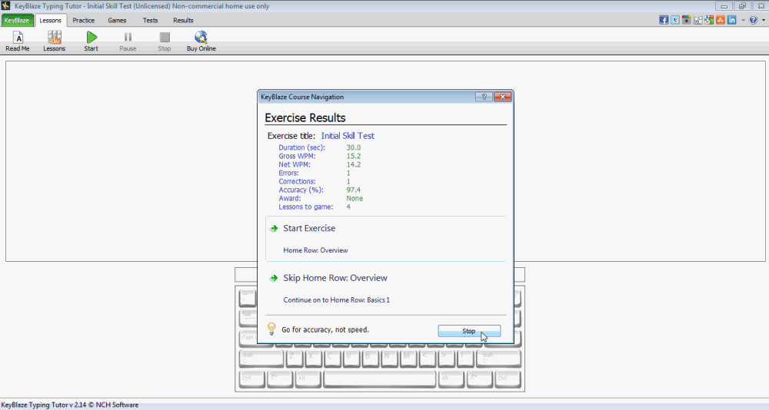The width and height of the screenshot is (769, 410).
Task: Expand the social share overflow chevron
Action: tap(743, 20)
